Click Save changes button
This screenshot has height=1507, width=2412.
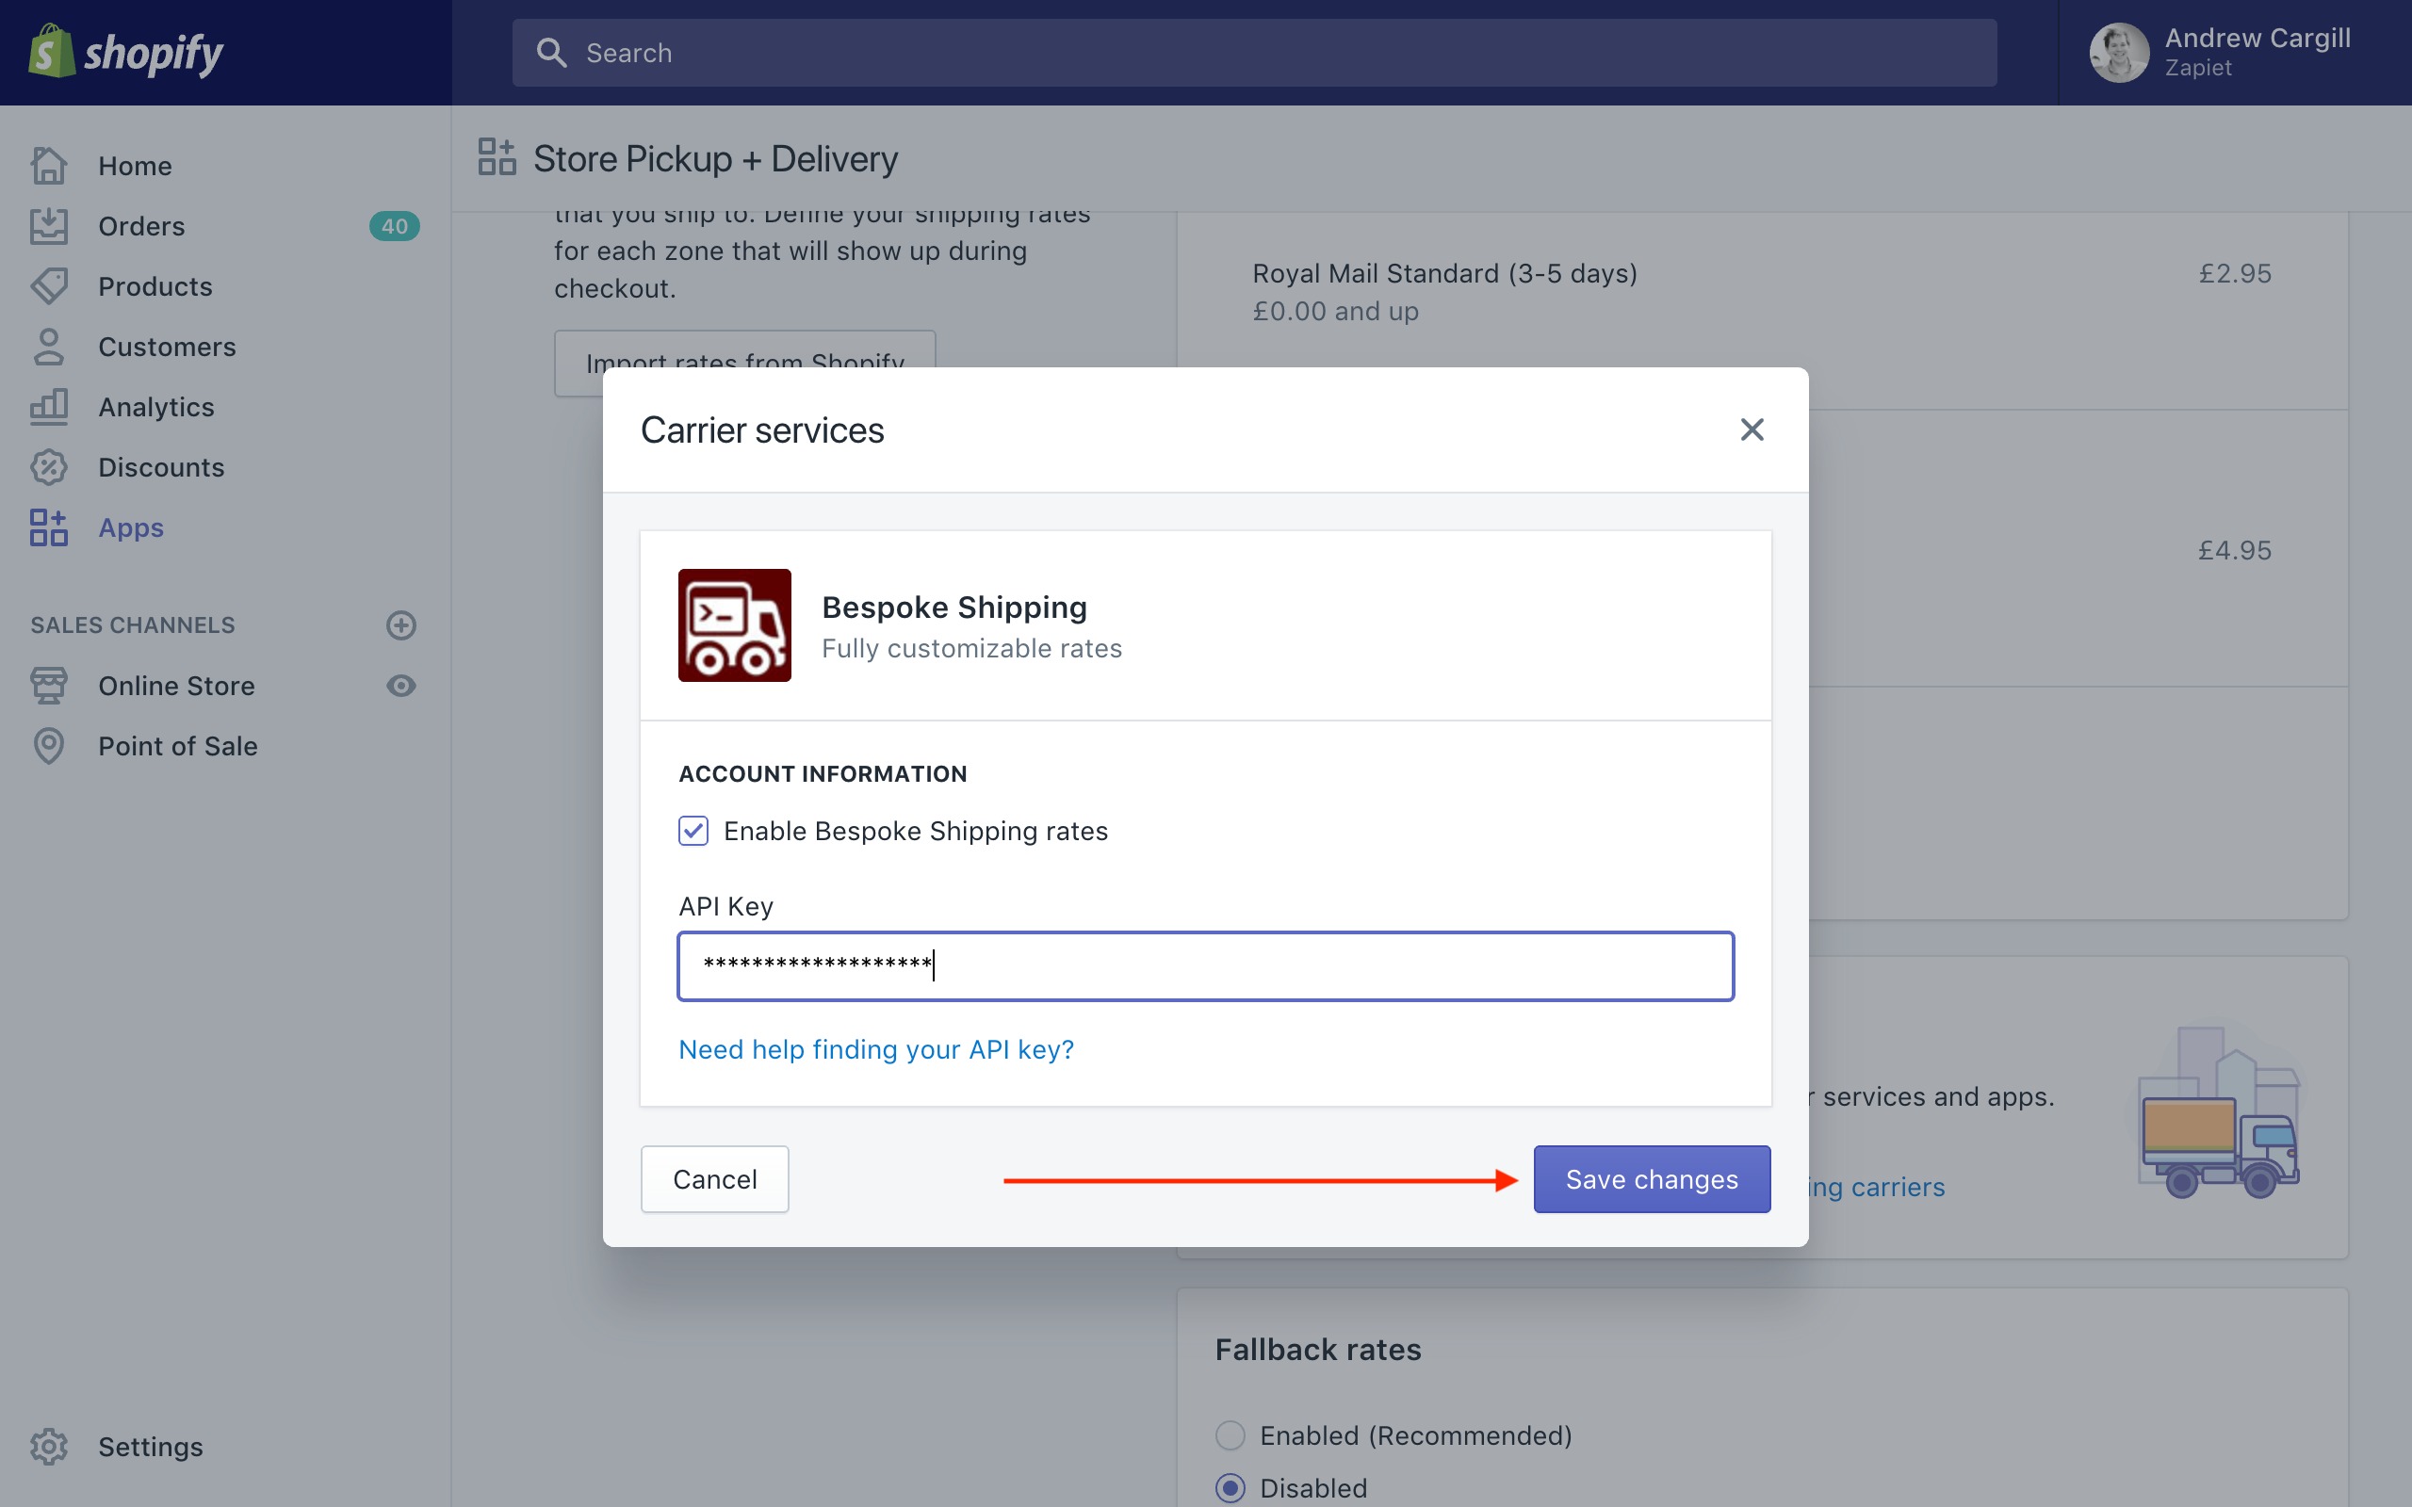(x=1652, y=1179)
